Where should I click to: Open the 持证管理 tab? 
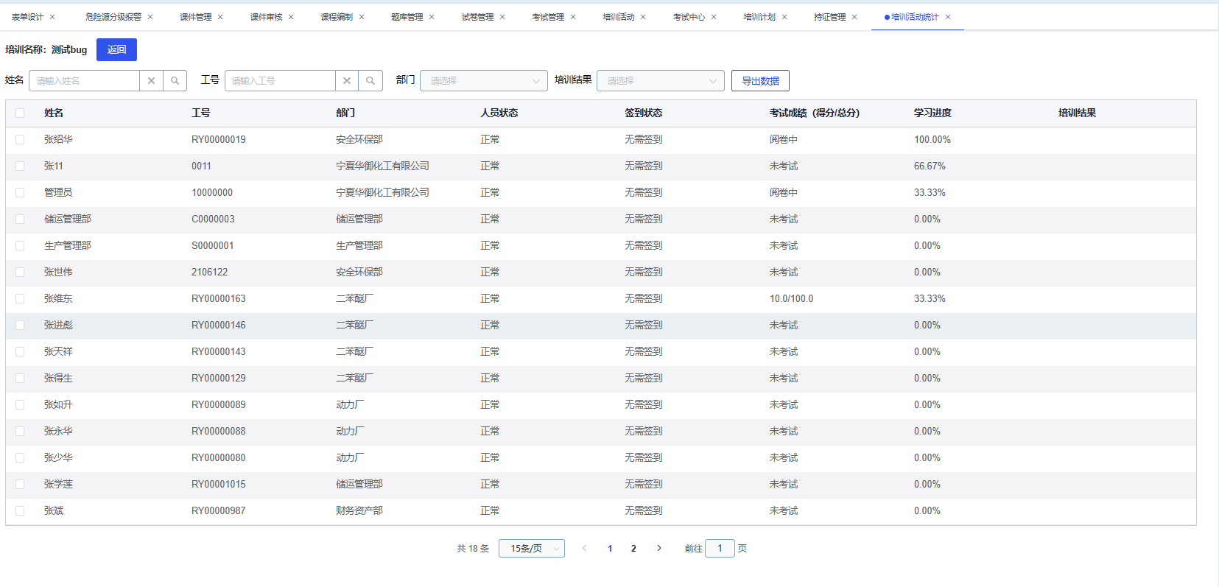829,17
